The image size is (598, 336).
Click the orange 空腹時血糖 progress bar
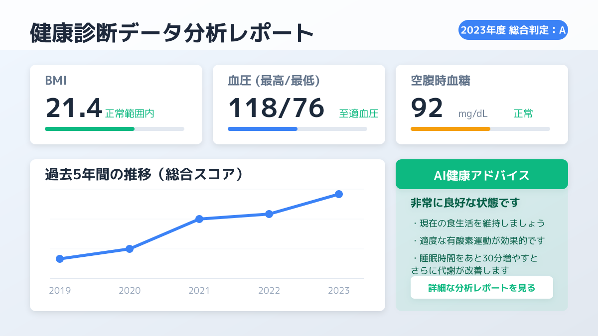pos(450,129)
